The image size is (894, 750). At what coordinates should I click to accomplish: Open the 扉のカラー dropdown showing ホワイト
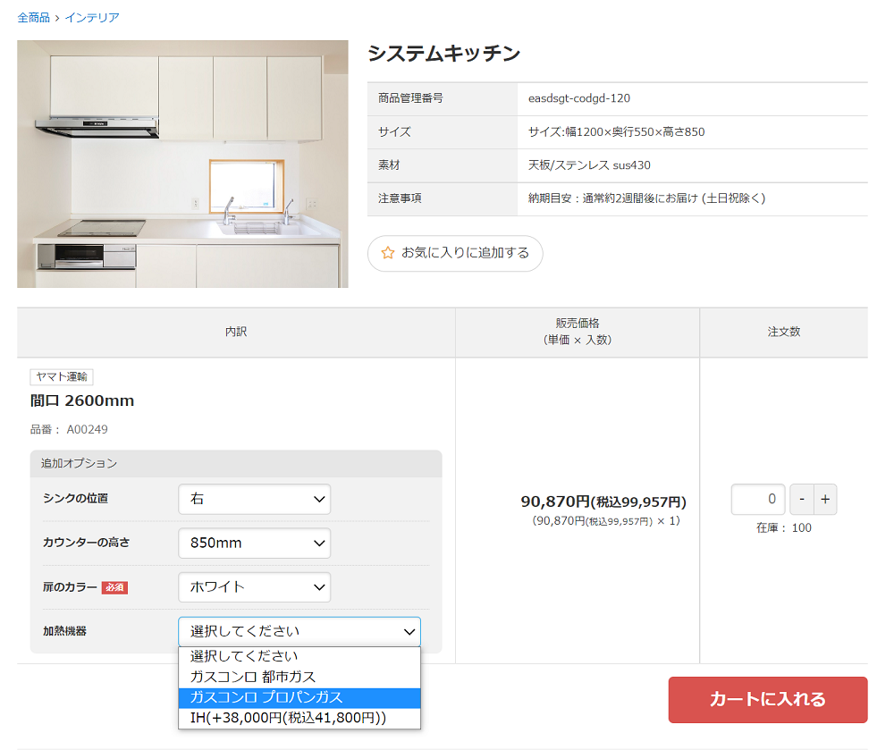tap(254, 587)
